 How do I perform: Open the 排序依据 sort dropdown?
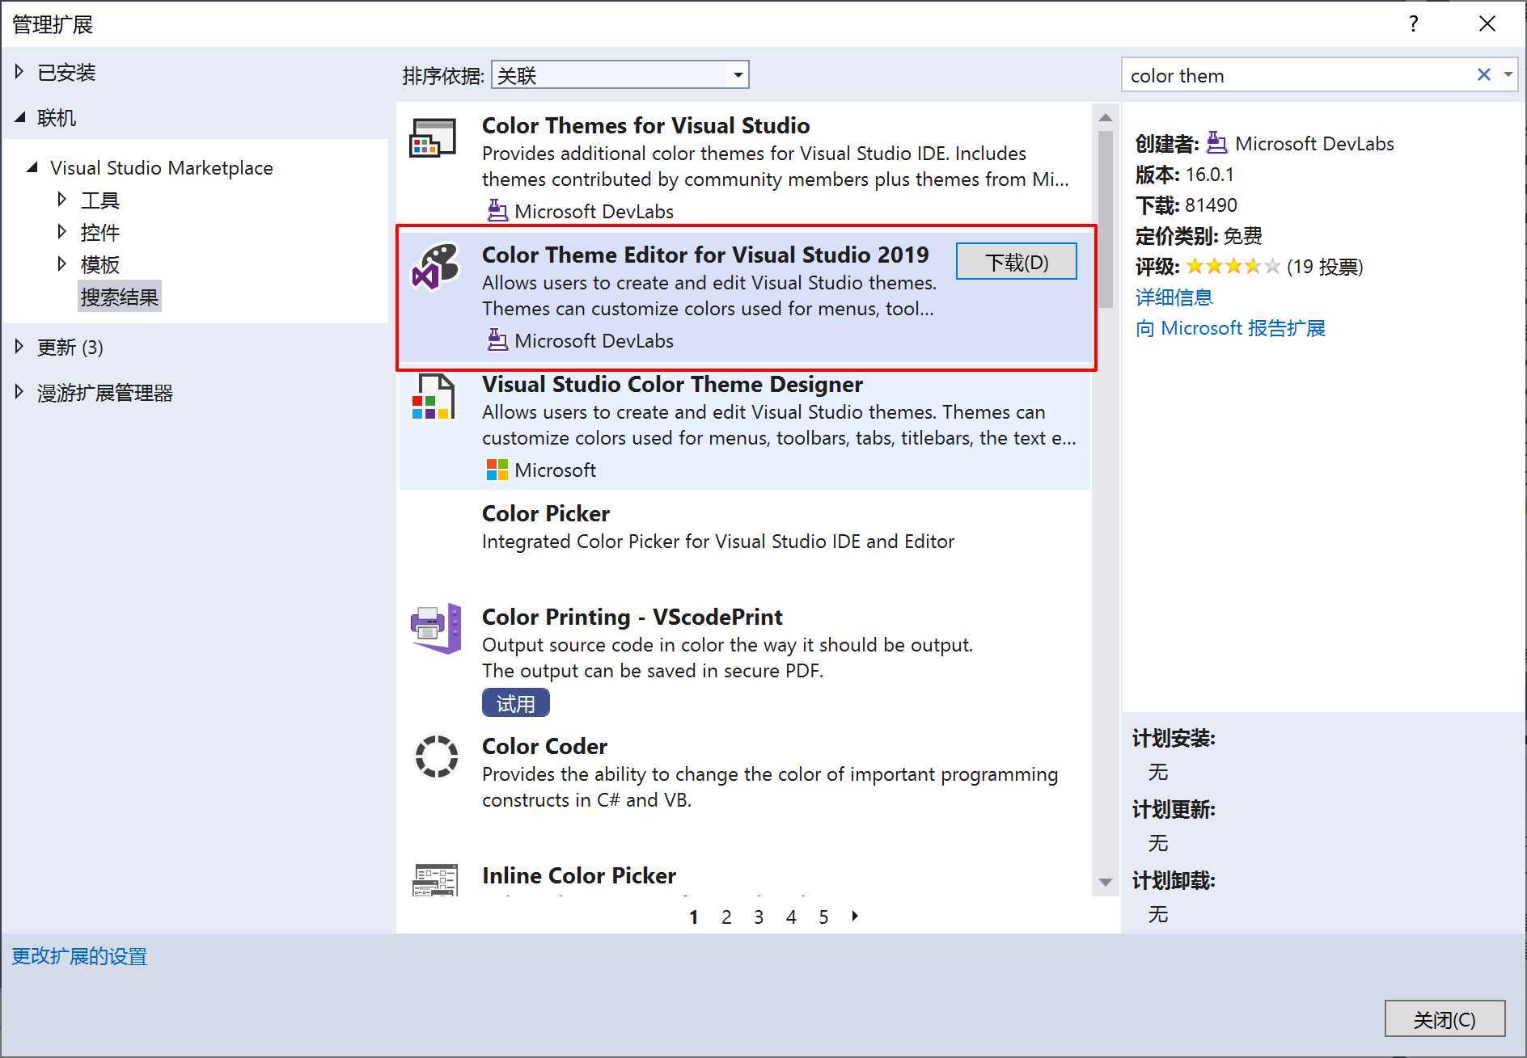click(x=620, y=75)
